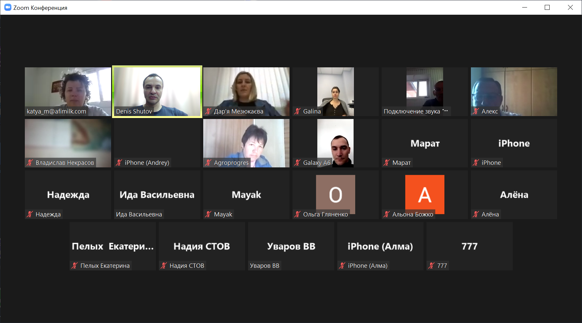Select the Ида Васильевна participant tile
582x323 pixels.
[x=157, y=195]
